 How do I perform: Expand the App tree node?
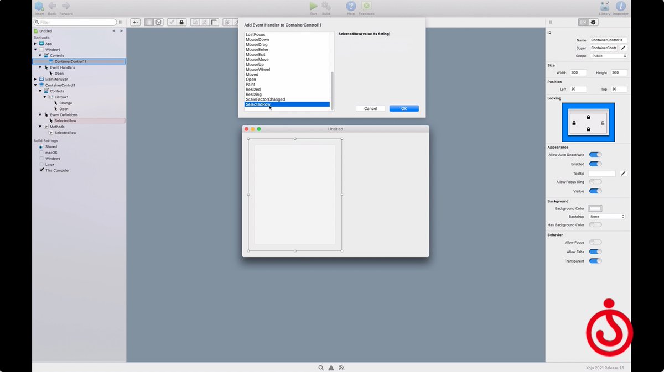pyautogui.click(x=35, y=44)
